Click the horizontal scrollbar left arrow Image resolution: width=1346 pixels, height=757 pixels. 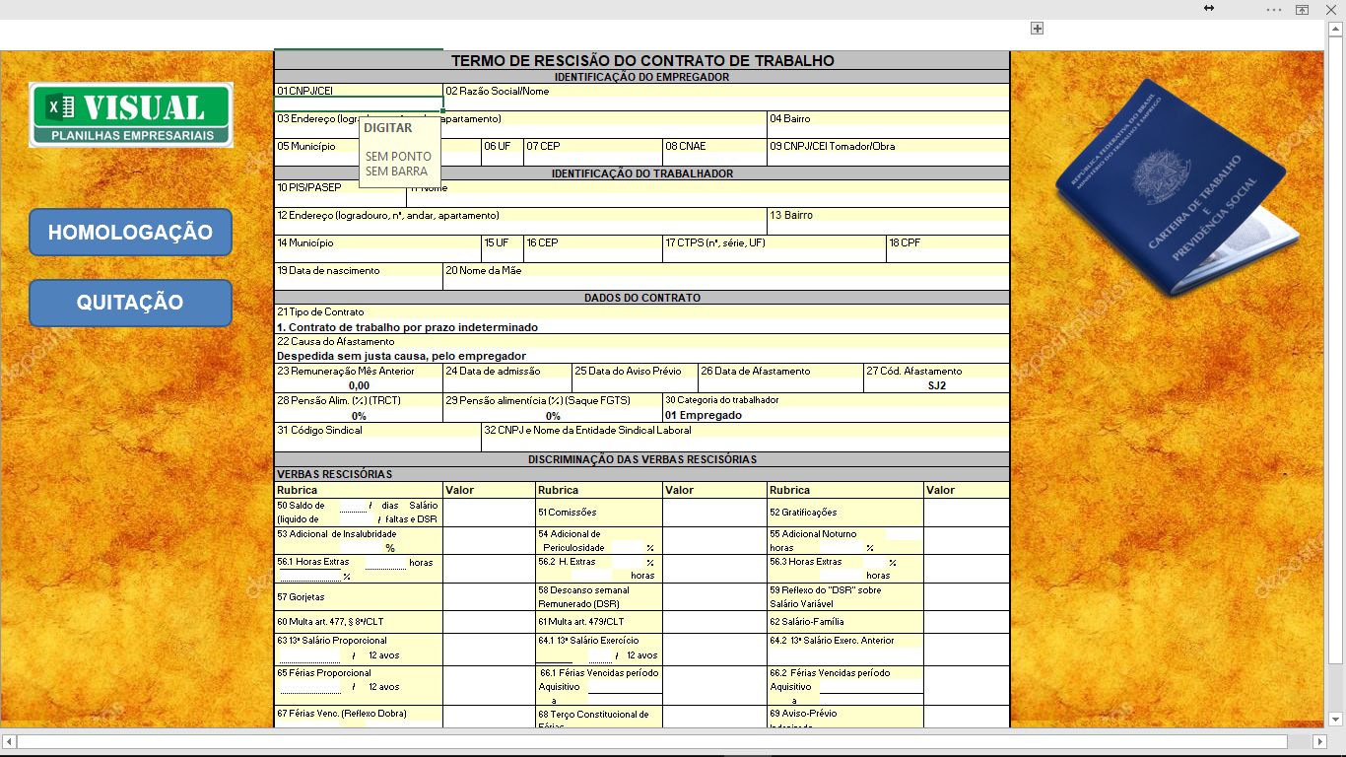coord(9,741)
